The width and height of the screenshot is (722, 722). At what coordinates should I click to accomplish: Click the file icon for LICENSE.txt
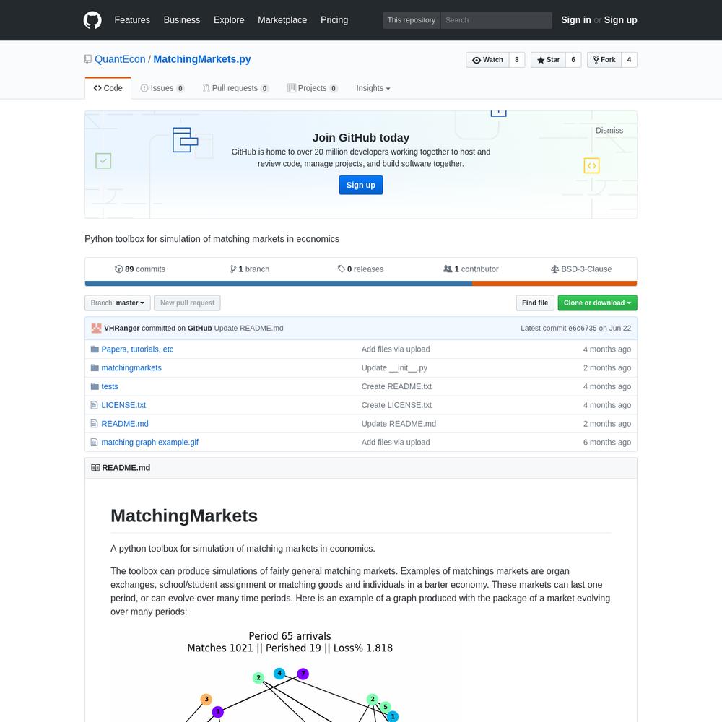95,405
